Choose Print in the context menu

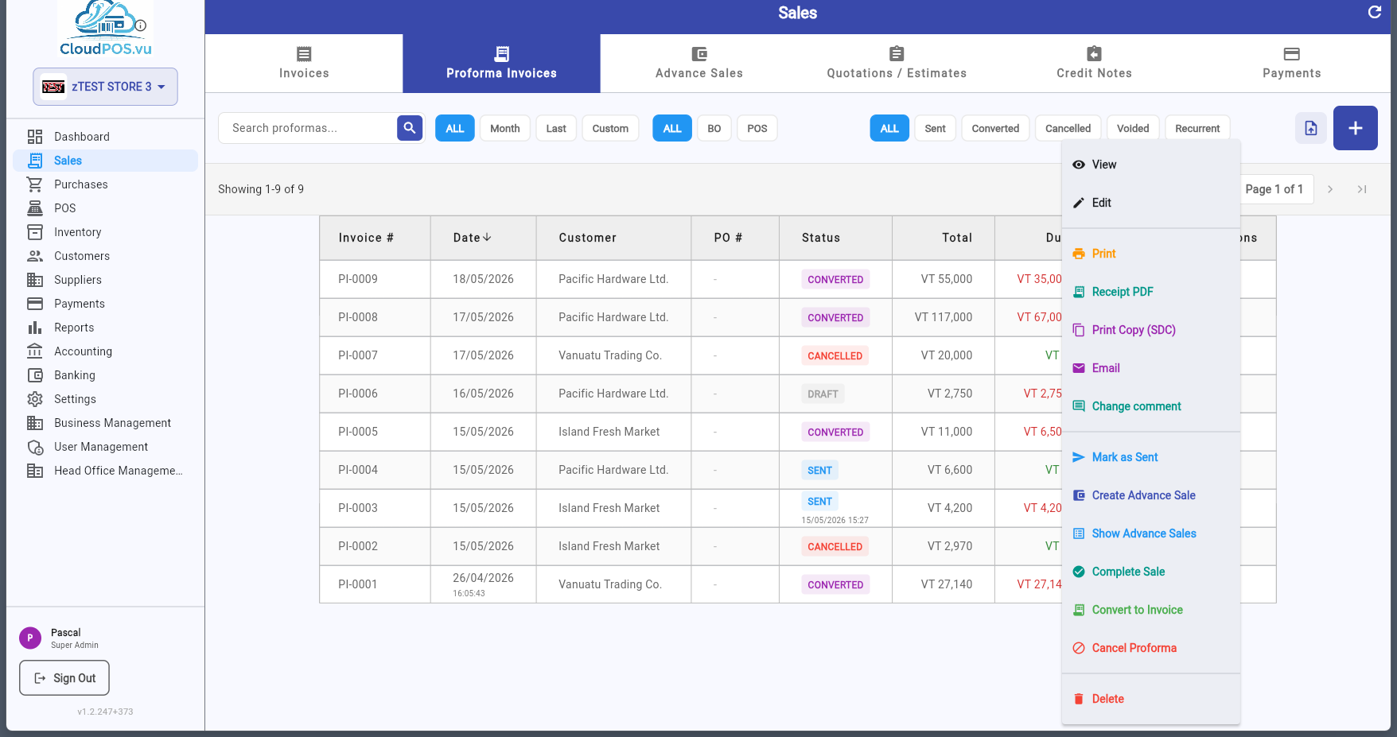[1150, 254]
